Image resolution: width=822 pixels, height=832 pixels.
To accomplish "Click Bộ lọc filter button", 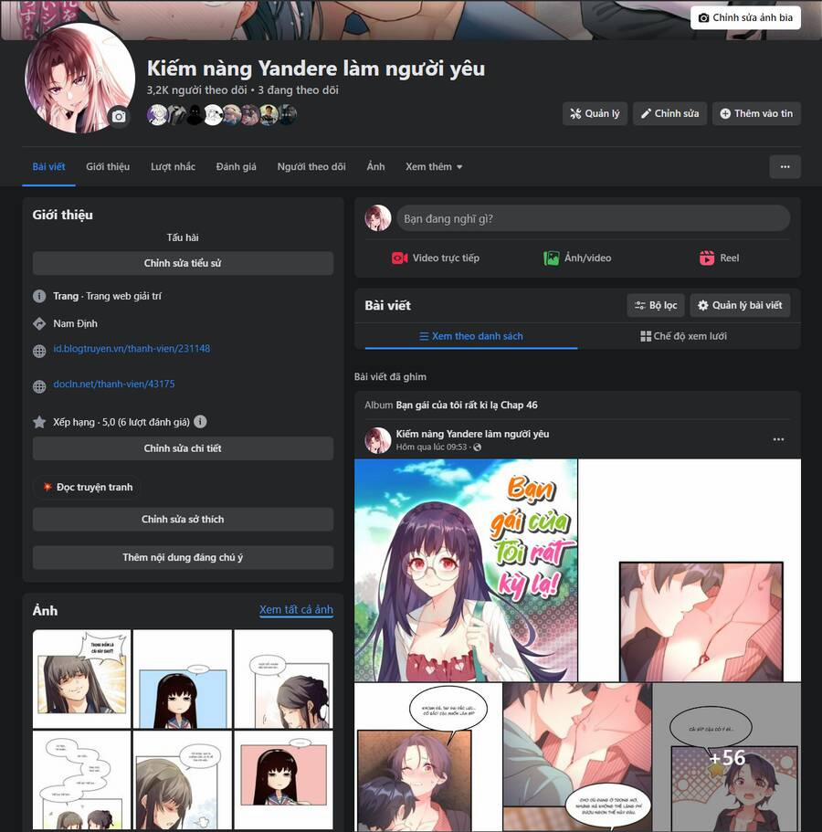I will (655, 305).
